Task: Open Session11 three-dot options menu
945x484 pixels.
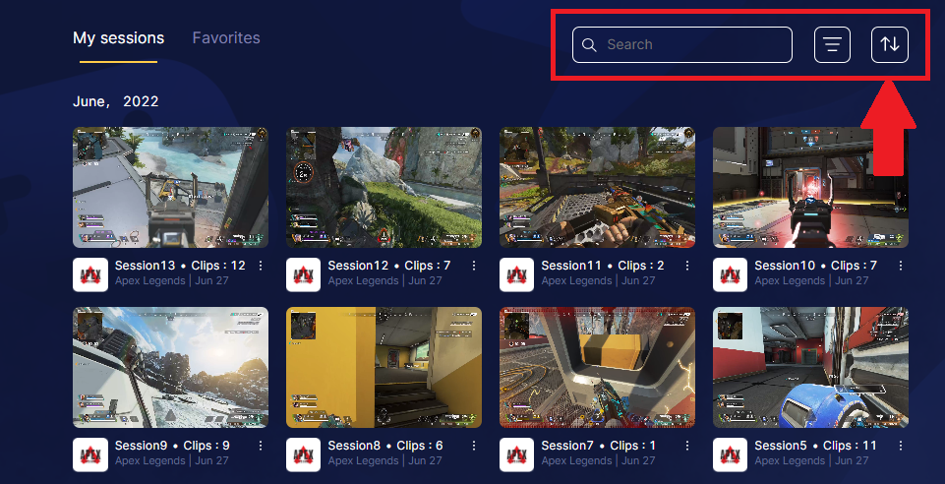Action: [x=687, y=266]
